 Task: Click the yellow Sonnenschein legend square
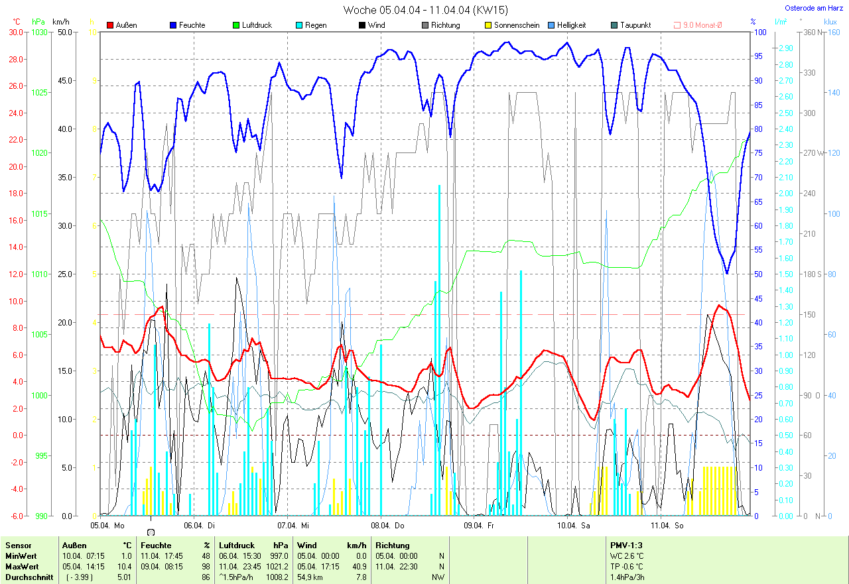(488, 25)
